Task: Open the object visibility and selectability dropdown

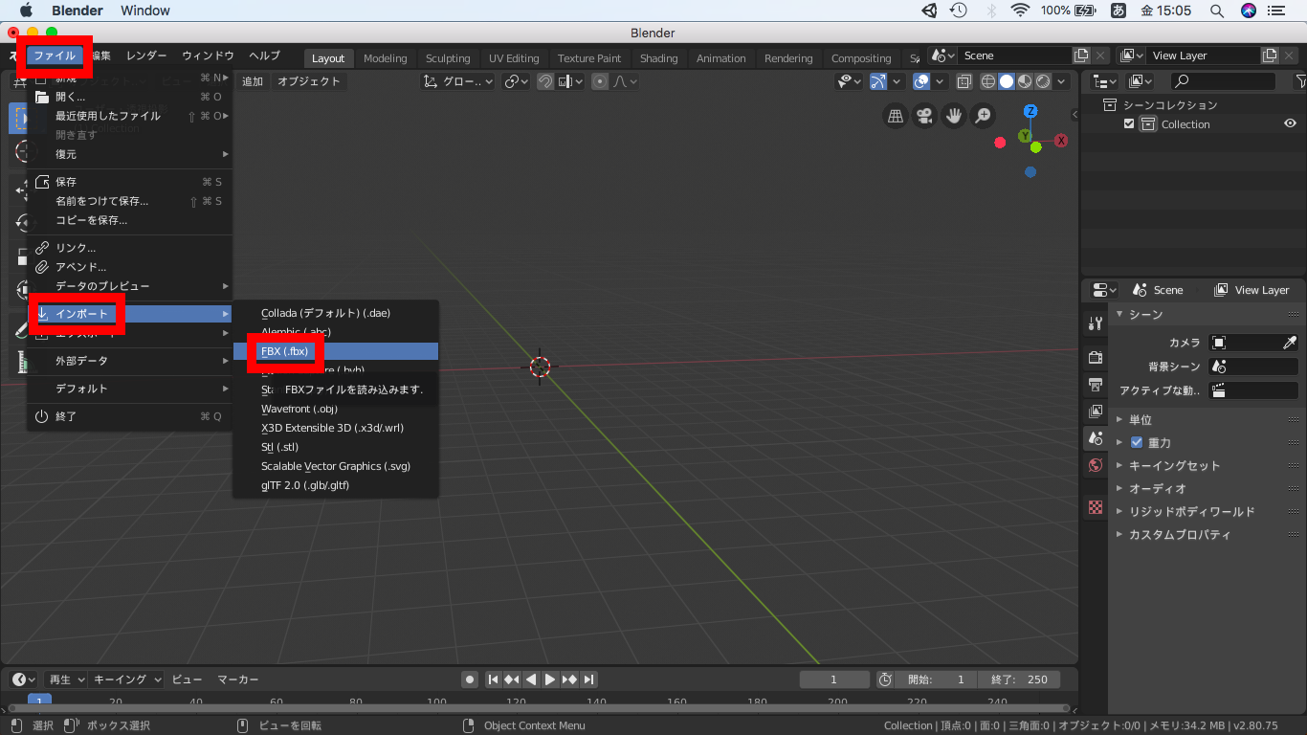Action: tap(850, 81)
